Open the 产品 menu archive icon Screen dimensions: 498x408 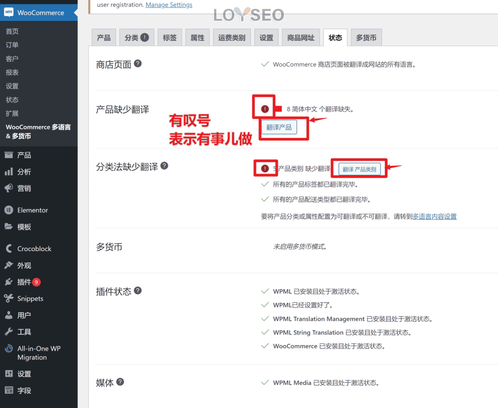[8, 155]
